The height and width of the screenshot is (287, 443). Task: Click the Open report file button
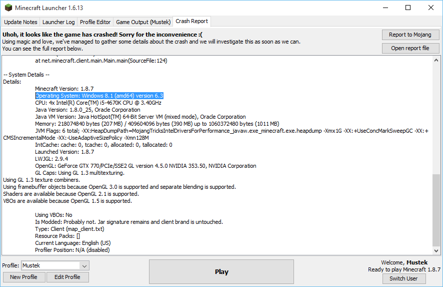(410, 49)
